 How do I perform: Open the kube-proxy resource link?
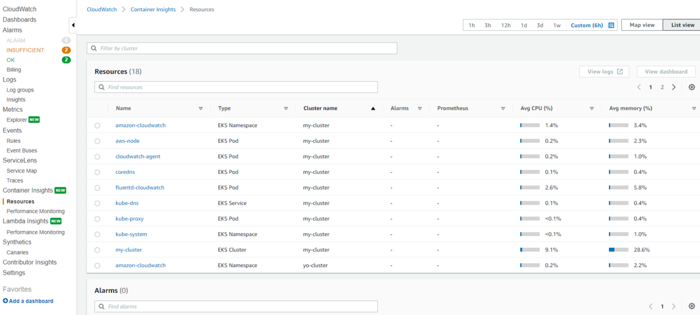[129, 219]
